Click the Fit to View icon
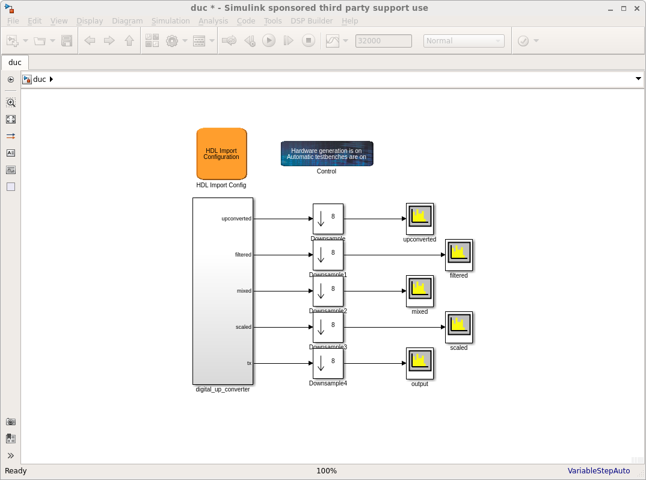646x480 pixels. [x=11, y=119]
